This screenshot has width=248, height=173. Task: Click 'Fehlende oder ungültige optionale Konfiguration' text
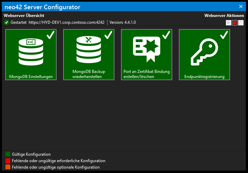click(x=56, y=167)
